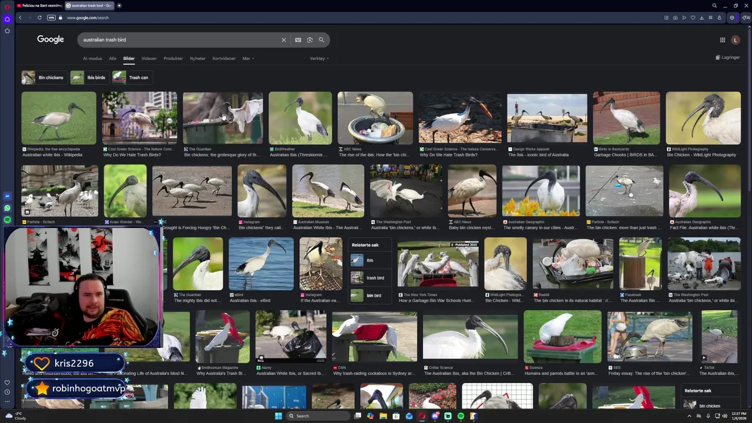Screen dimensions: 752x423
Task: Start a search by image camera icon
Action: [x=310, y=40]
